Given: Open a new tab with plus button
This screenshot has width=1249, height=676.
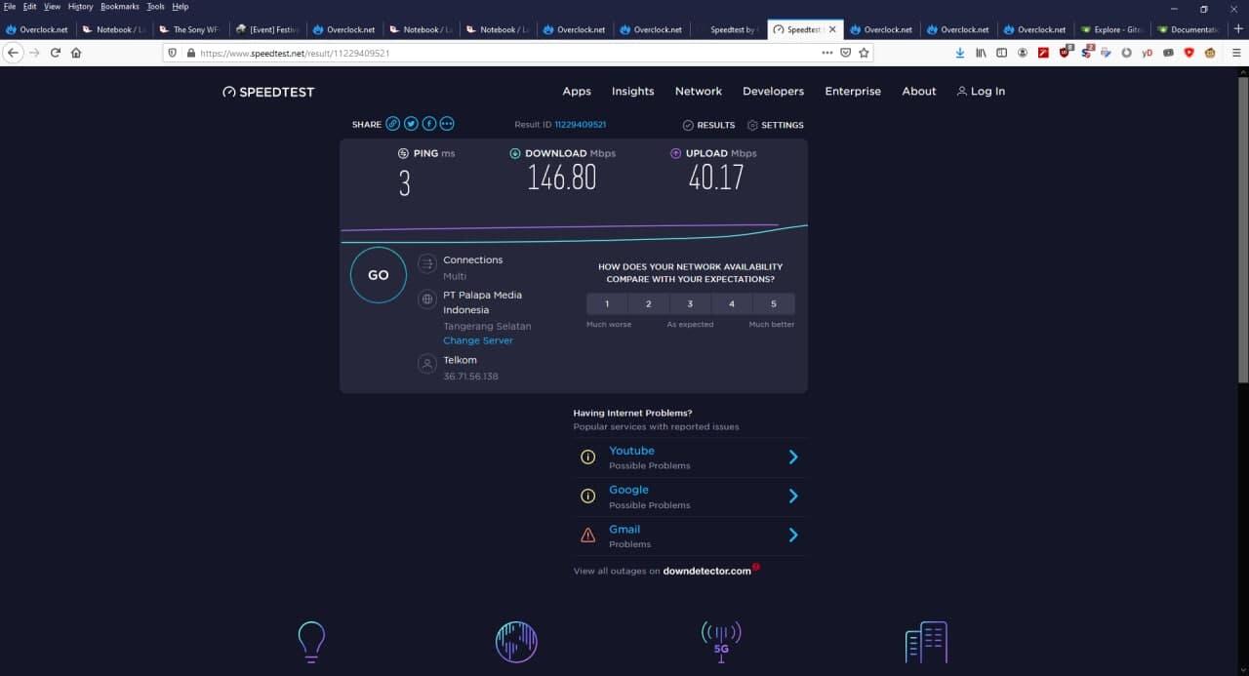Looking at the screenshot, I should pyautogui.click(x=1237, y=29).
